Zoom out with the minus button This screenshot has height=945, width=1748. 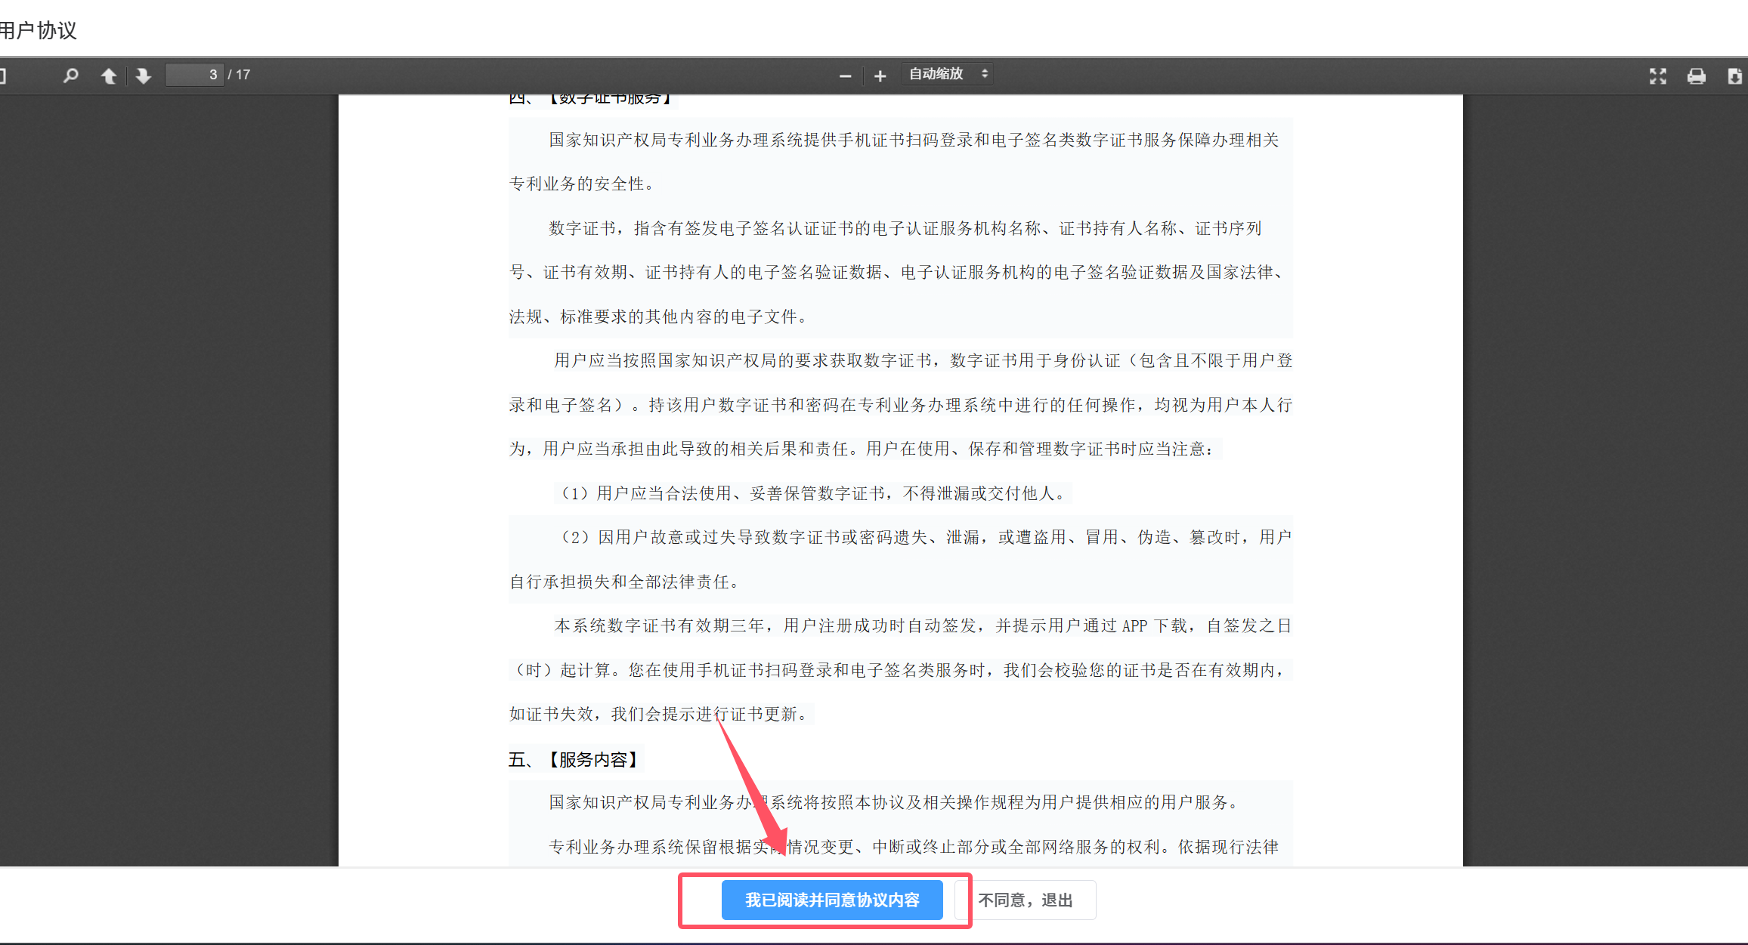click(x=845, y=76)
